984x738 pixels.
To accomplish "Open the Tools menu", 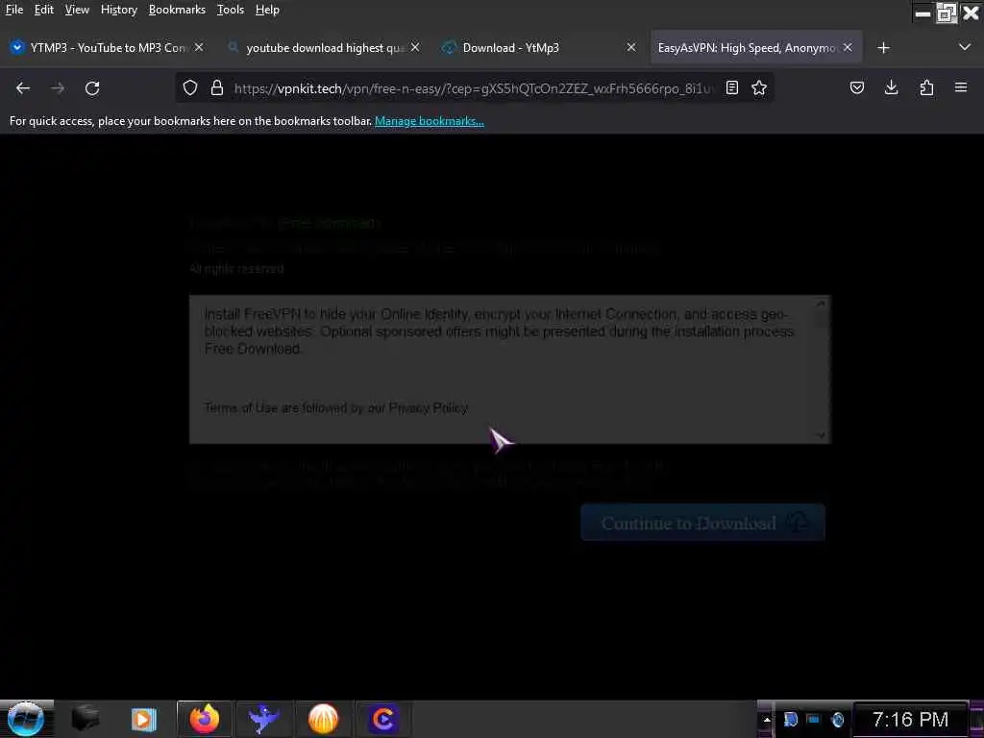I will [x=231, y=10].
